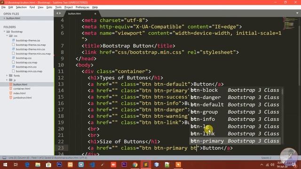Viewport: 301px width, 169px height.
Task: Open Photoshop from the taskbar
Action: 59,165
